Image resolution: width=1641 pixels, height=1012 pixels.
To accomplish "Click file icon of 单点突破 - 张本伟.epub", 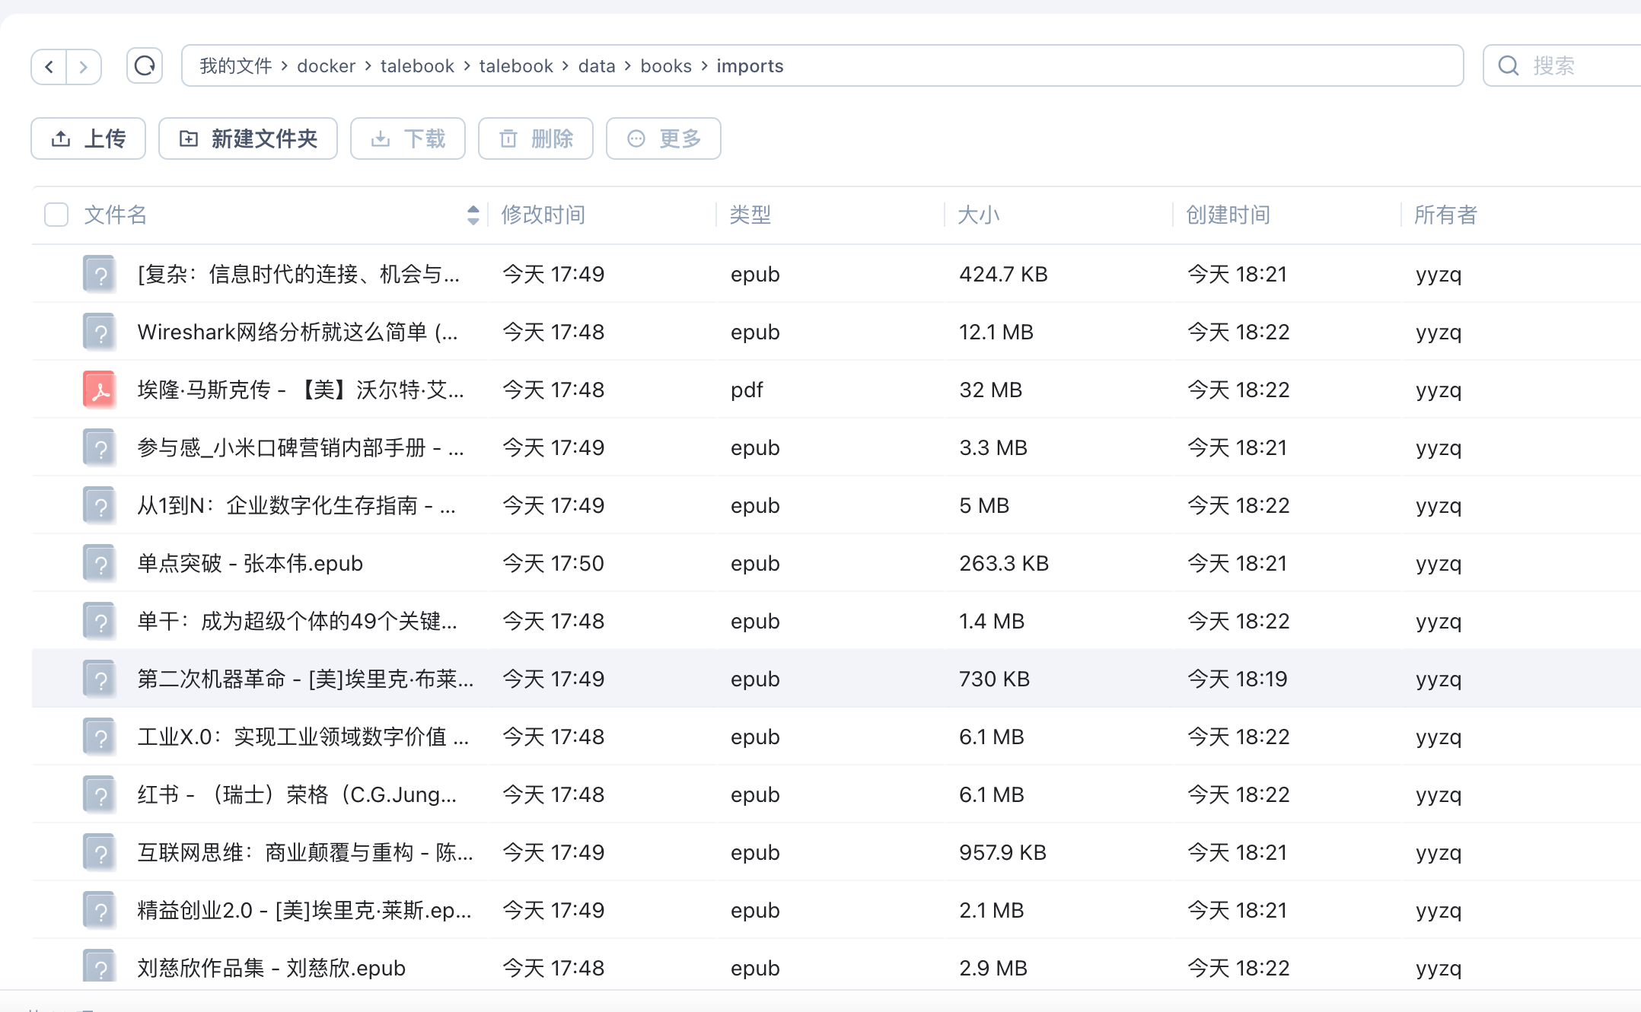I will (x=100, y=563).
